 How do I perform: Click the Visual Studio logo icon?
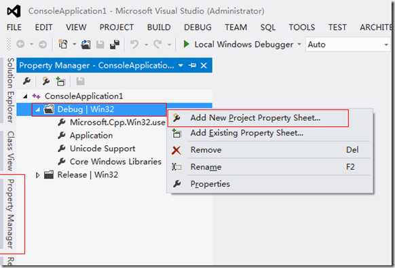[x=14, y=12]
